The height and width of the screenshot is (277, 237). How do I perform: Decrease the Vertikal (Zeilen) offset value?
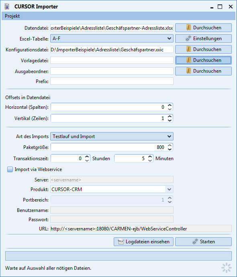(170, 120)
